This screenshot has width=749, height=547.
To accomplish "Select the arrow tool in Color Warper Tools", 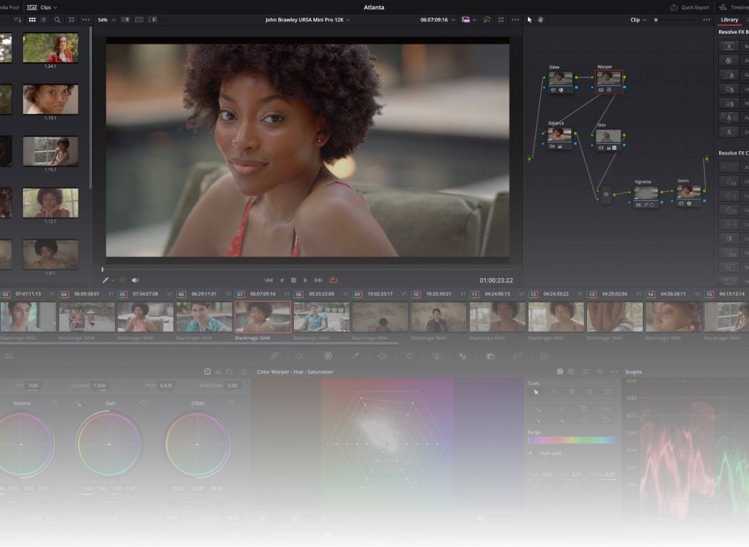I will (537, 392).
